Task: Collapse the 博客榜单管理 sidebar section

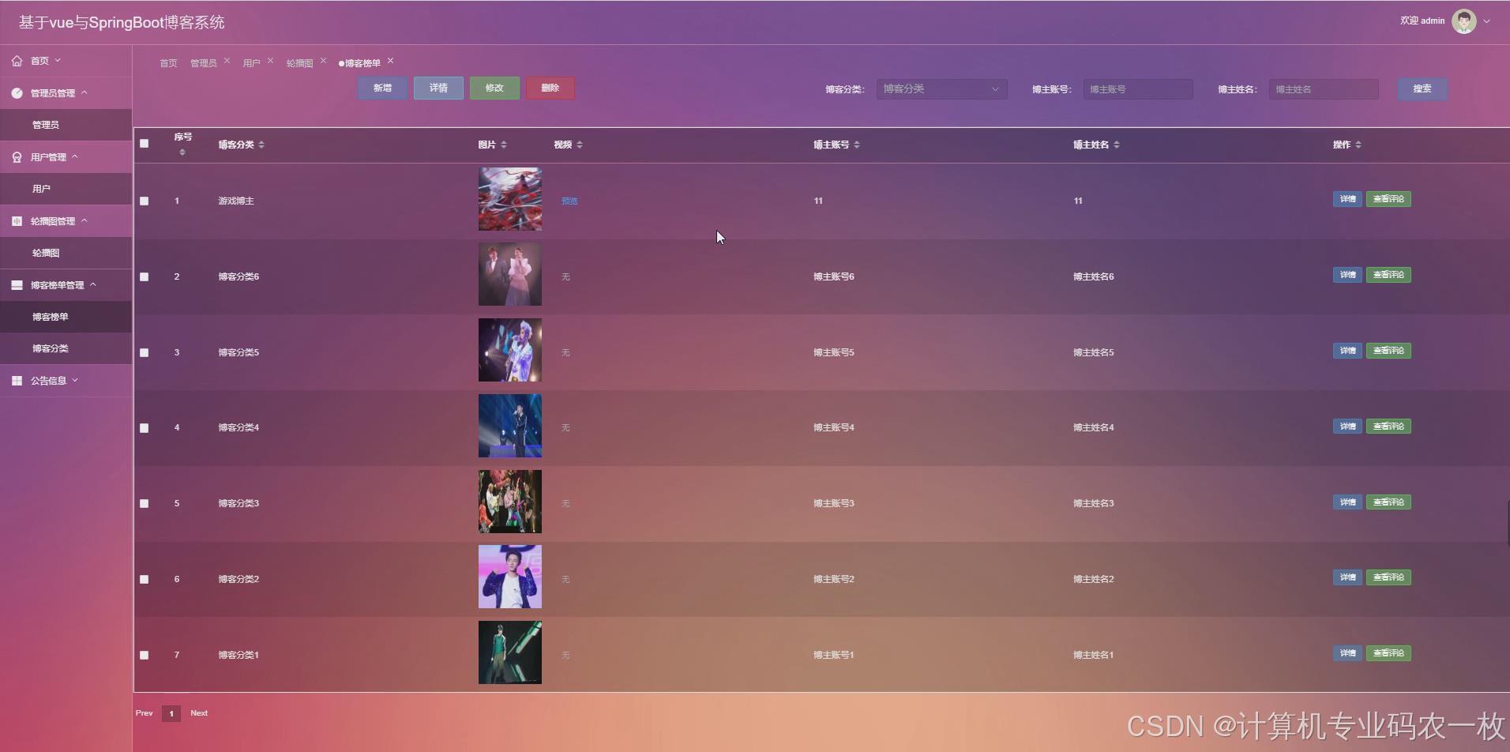Action: coord(93,284)
